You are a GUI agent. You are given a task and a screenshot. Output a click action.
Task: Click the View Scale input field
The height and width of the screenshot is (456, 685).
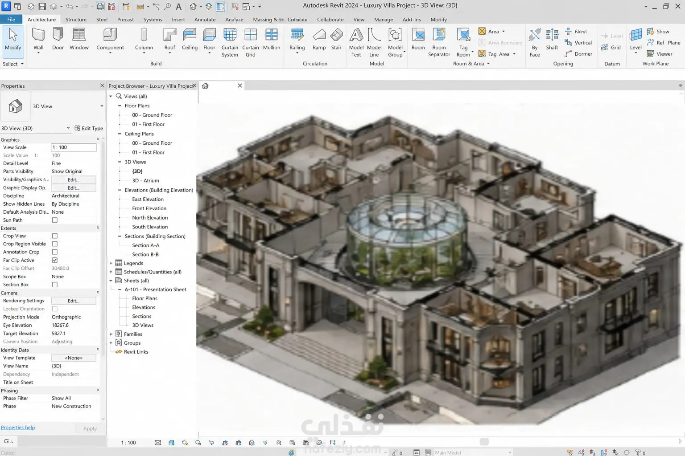tap(74, 147)
